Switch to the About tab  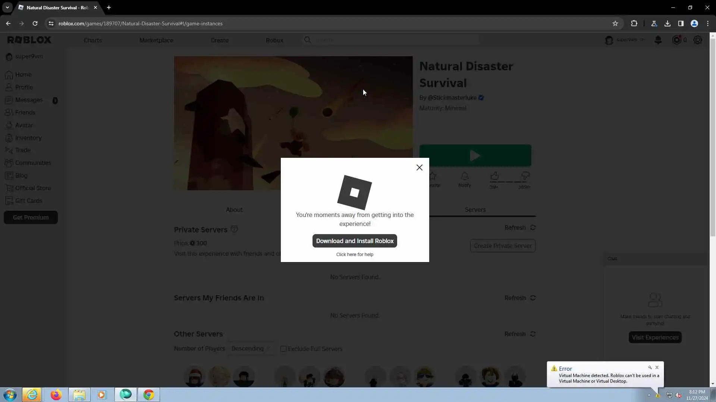click(x=234, y=210)
